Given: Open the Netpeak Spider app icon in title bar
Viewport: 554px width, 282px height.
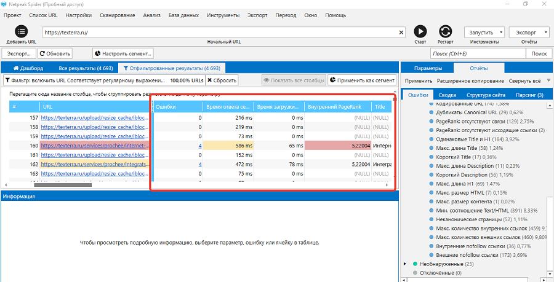Looking at the screenshot, I should click(x=4, y=4).
